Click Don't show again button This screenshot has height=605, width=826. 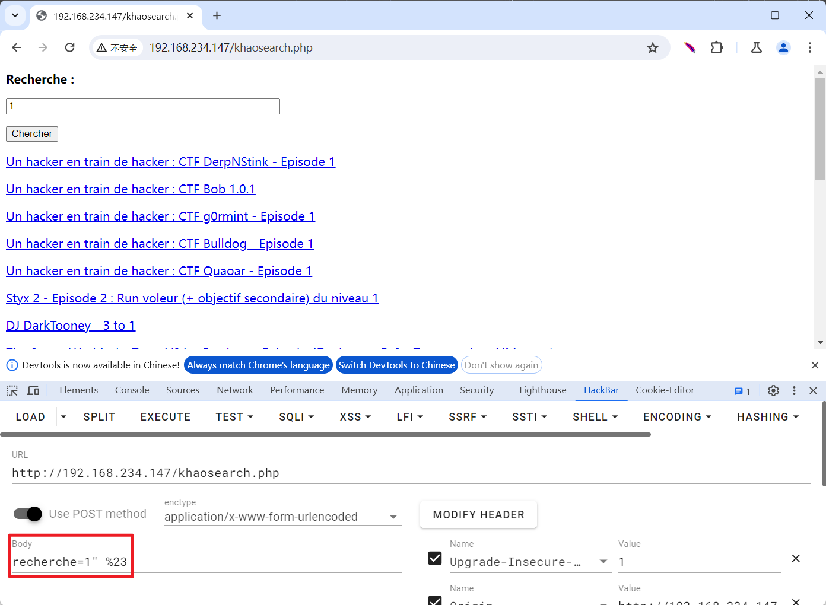(501, 365)
